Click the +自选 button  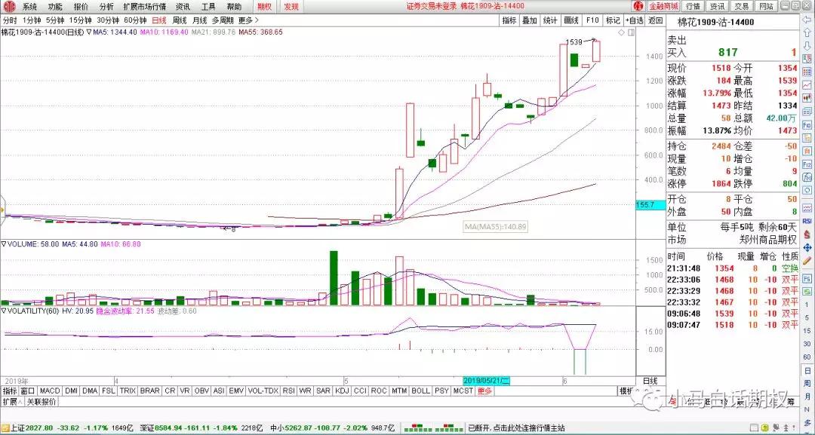(x=635, y=20)
